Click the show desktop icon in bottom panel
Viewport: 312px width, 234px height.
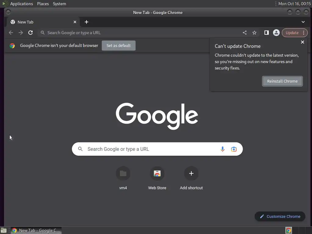point(4,230)
